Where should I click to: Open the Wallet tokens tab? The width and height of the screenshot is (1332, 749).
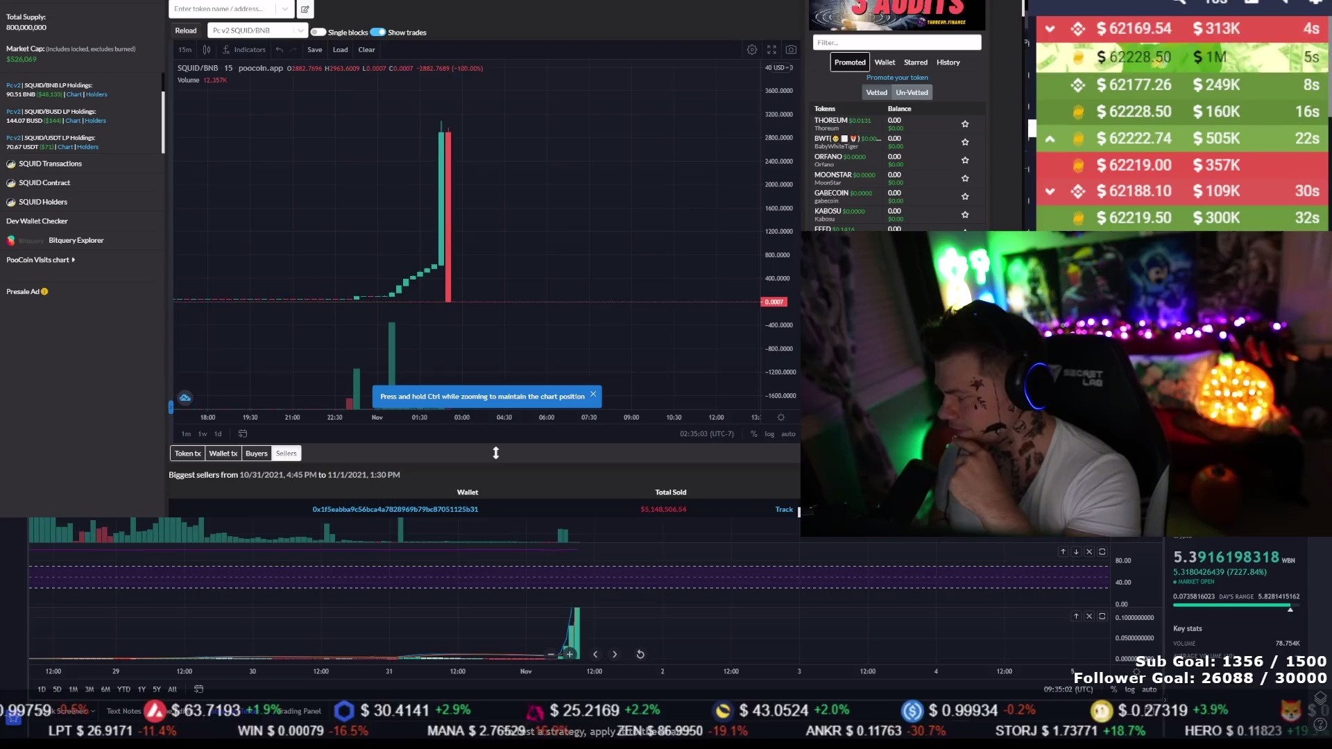pyautogui.click(x=885, y=62)
